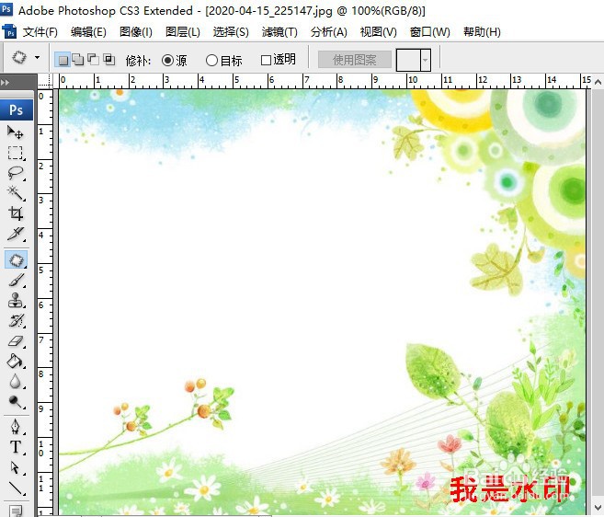Click the Ps logo atop the toolbox

[x=17, y=109]
